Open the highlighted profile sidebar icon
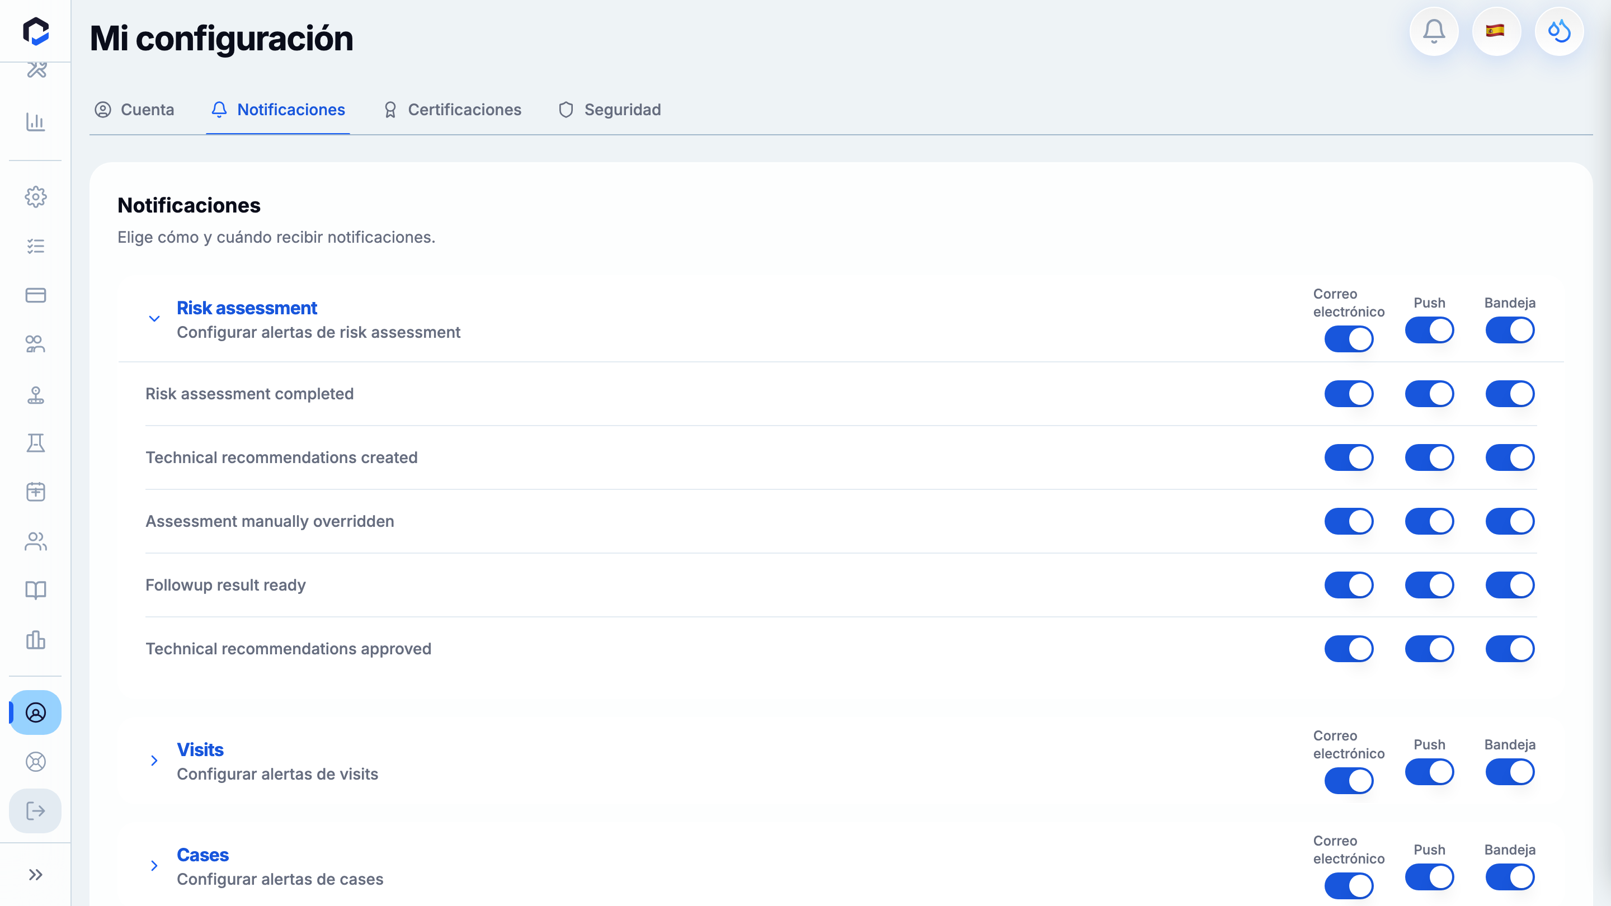This screenshot has width=1611, height=906. point(36,712)
